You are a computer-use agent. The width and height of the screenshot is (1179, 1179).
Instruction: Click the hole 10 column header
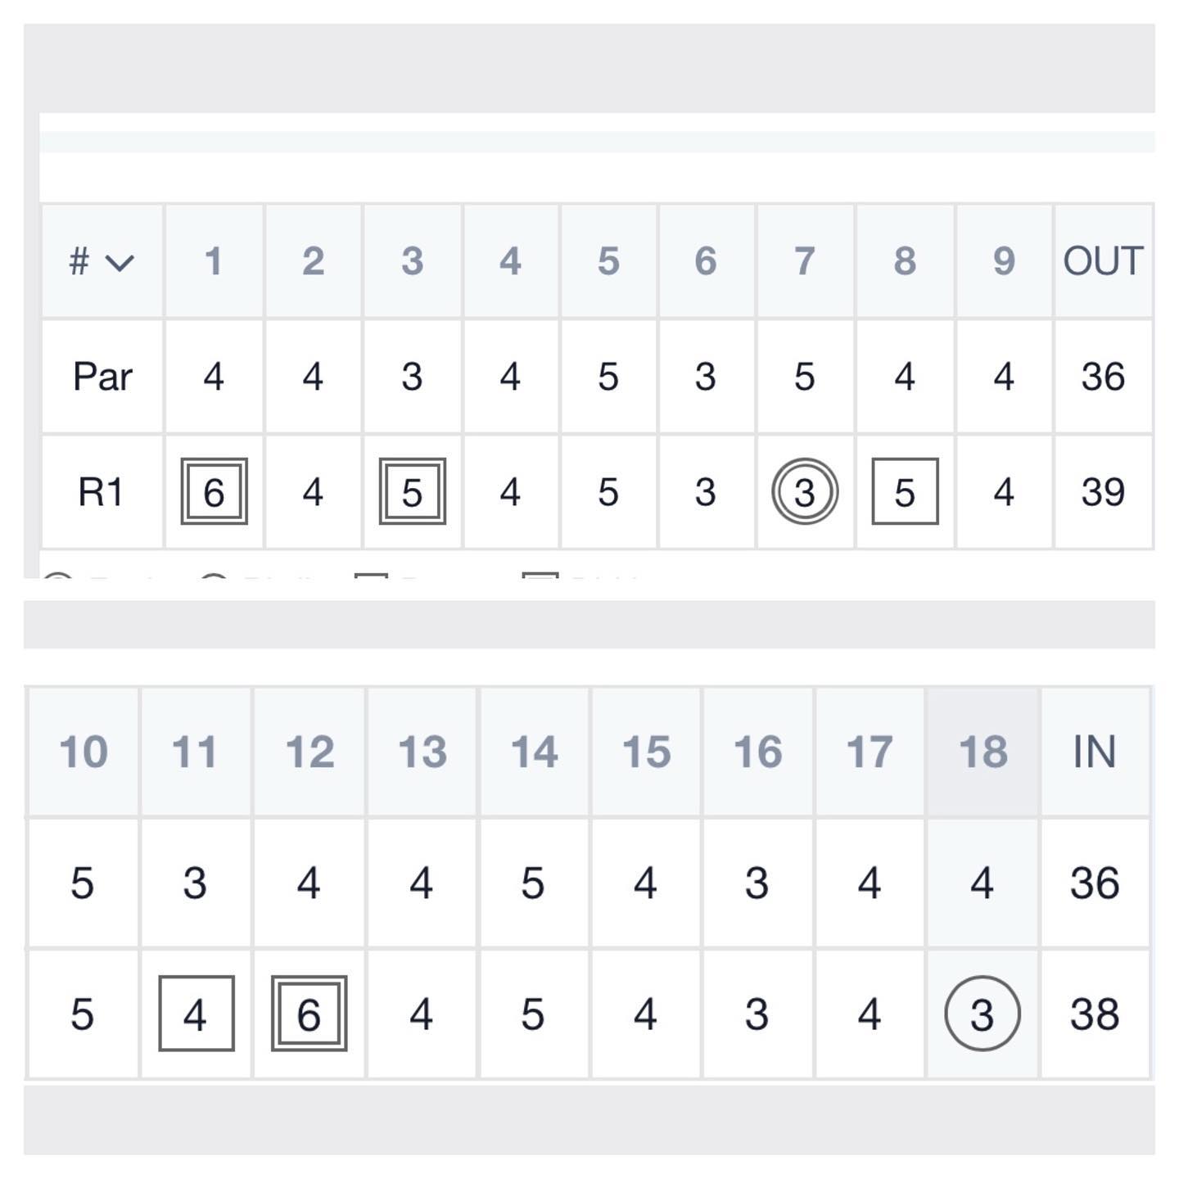84,752
